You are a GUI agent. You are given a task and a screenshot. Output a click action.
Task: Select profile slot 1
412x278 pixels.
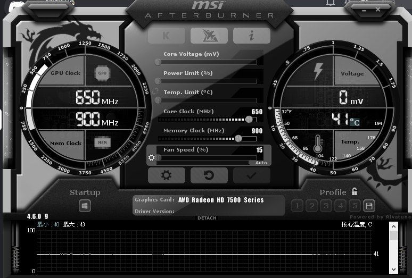[x=297, y=206]
